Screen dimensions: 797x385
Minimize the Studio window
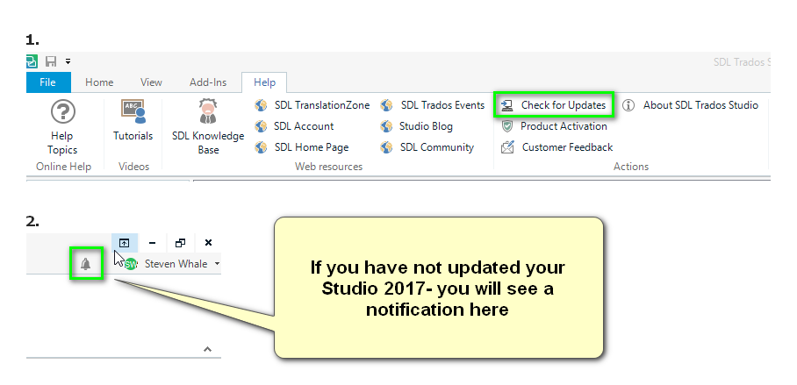152,243
